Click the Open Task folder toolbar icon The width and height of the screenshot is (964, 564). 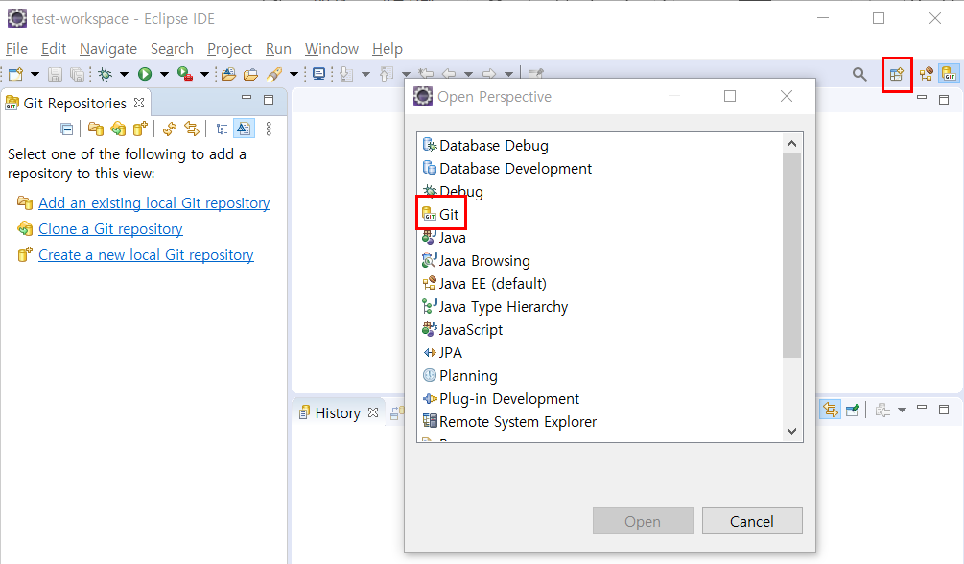[x=251, y=75]
